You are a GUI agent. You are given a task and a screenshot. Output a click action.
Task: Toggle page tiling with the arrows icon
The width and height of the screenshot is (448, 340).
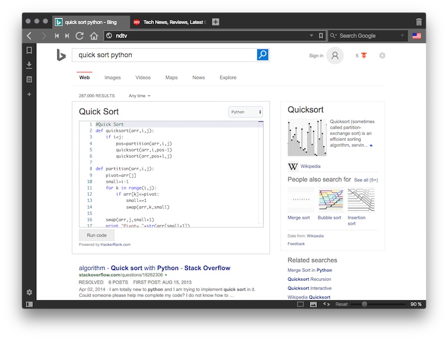click(x=326, y=304)
